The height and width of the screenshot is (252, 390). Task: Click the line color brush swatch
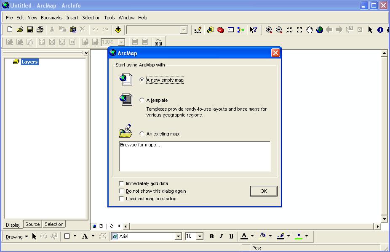pyautogui.click(x=280, y=236)
